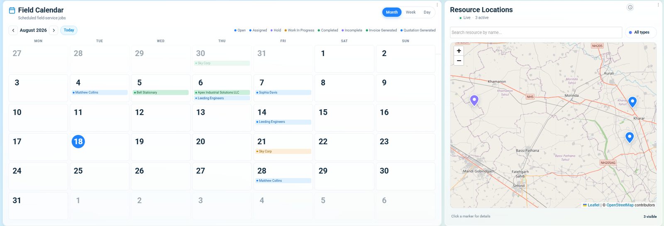Open the Field Calendar panel options menu

pyautogui.click(x=437, y=5)
